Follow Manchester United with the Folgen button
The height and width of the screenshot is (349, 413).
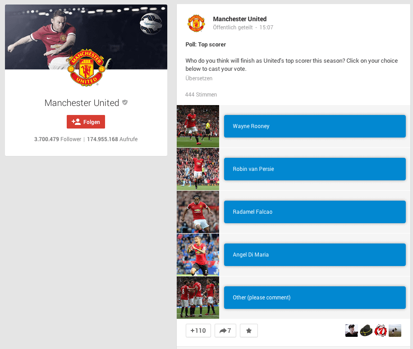coord(86,122)
